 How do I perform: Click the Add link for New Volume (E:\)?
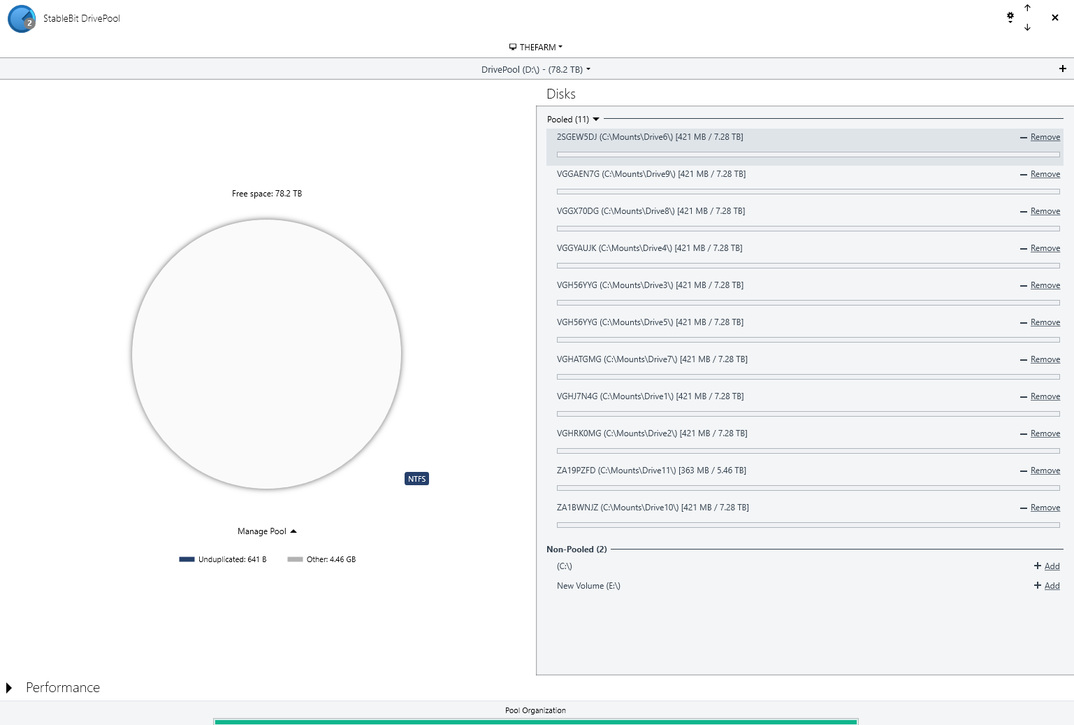(x=1052, y=586)
